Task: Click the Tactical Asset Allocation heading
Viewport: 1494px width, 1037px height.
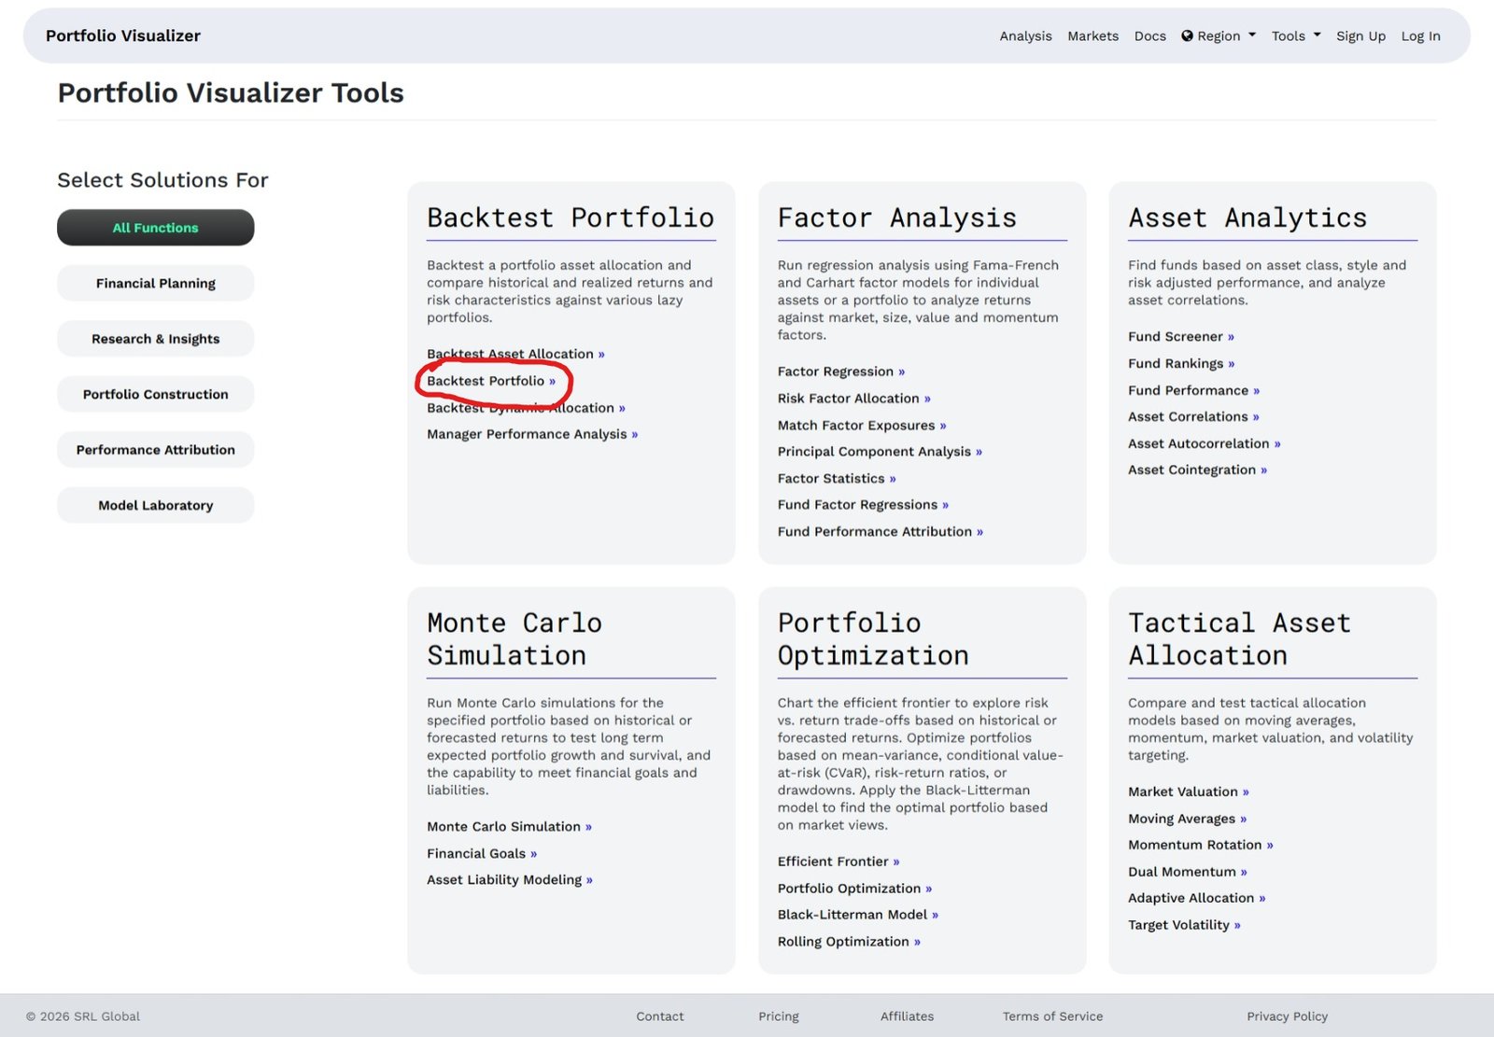Action: (1239, 639)
